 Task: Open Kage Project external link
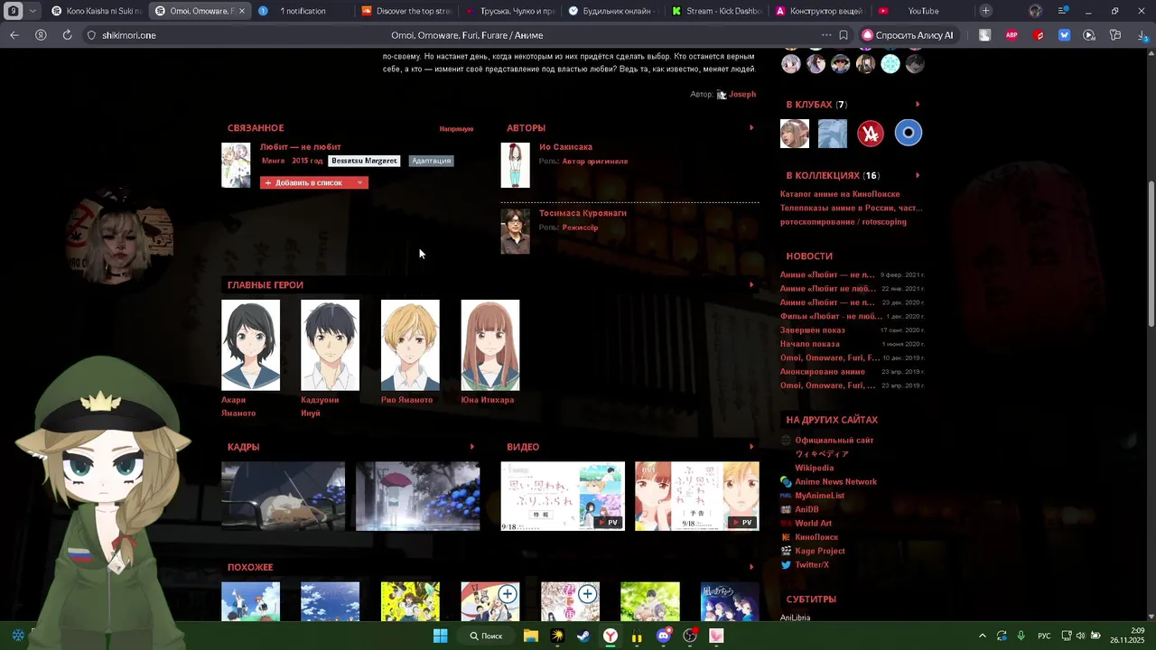820,551
